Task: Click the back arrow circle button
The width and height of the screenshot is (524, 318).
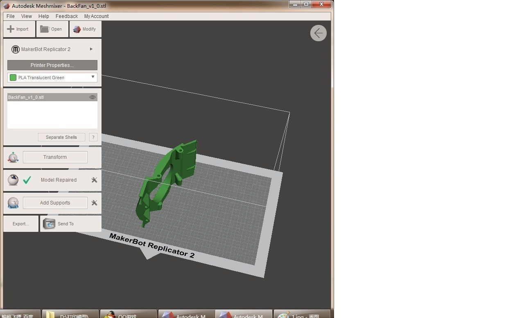Action: (318, 33)
